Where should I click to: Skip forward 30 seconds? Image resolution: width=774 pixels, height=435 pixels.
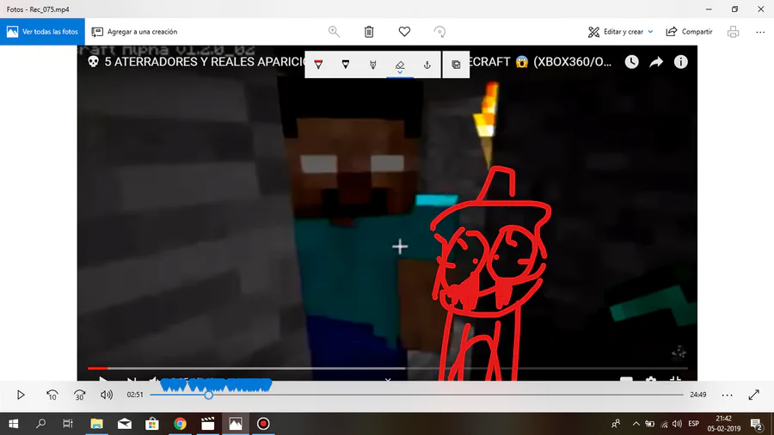pyautogui.click(x=79, y=395)
